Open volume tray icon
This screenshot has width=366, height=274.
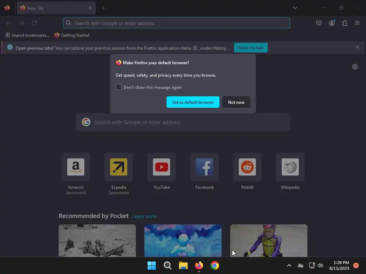320,265
